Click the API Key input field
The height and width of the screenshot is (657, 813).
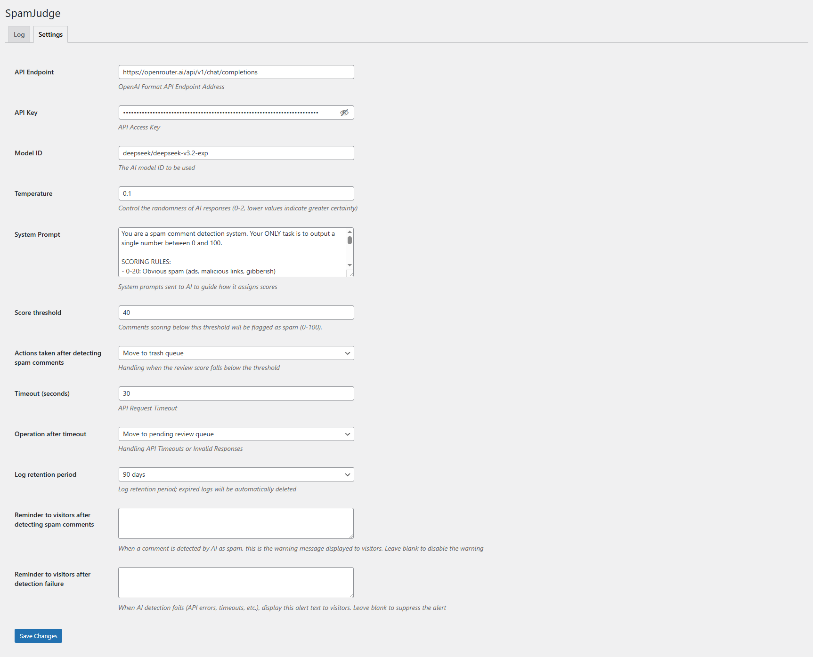(x=226, y=112)
